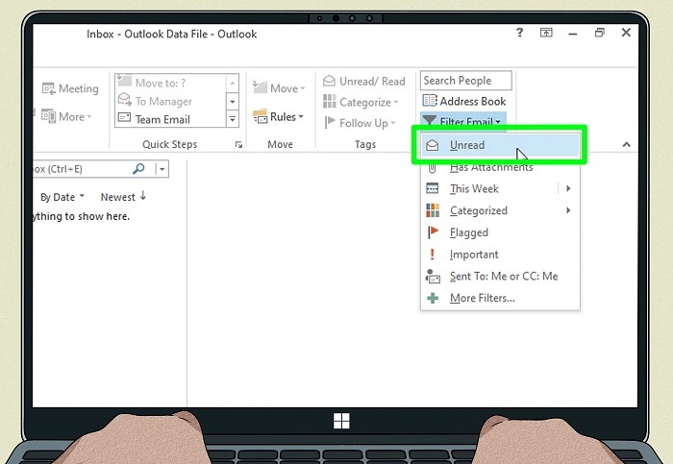Click the Flagged red flag icon
Image resolution: width=673 pixels, height=464 pixels.
[433, 232]
